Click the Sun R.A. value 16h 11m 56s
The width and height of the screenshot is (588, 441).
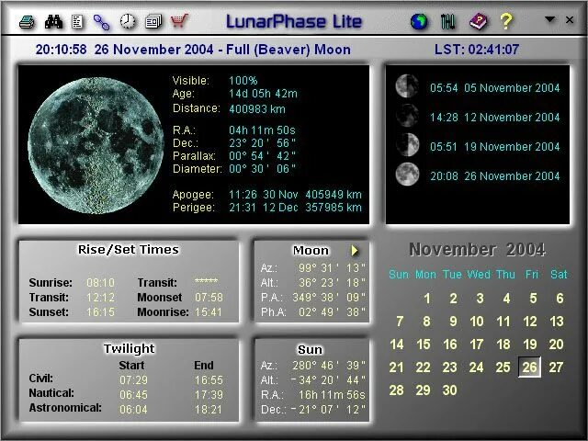point(332,394)
